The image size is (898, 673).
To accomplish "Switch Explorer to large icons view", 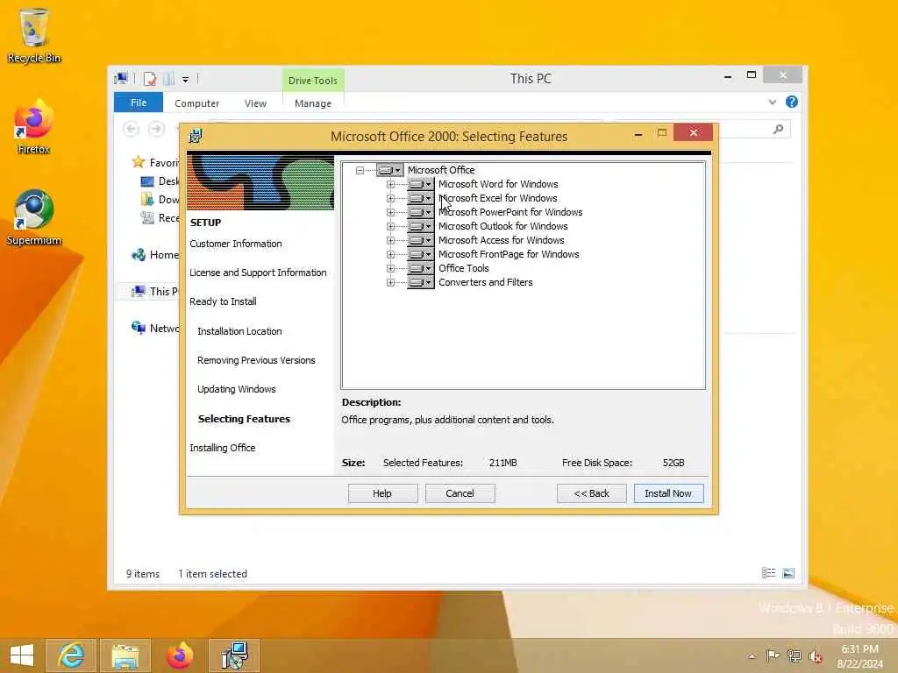I will pos(788,573).
